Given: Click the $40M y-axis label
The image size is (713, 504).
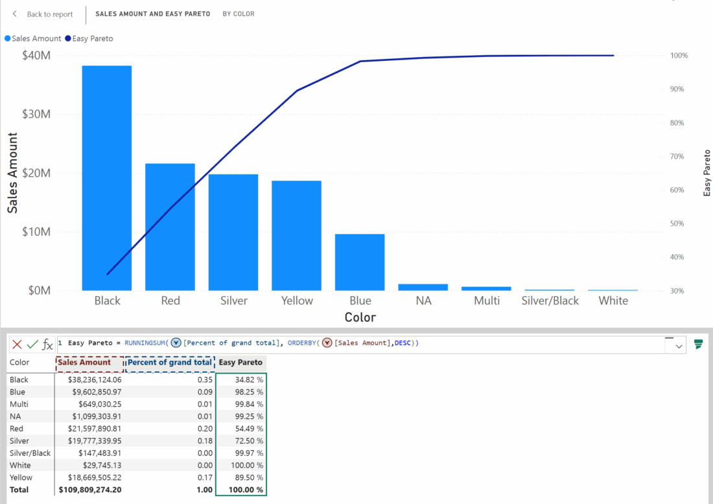Looking at the screenshot, I should pos(36,56).
